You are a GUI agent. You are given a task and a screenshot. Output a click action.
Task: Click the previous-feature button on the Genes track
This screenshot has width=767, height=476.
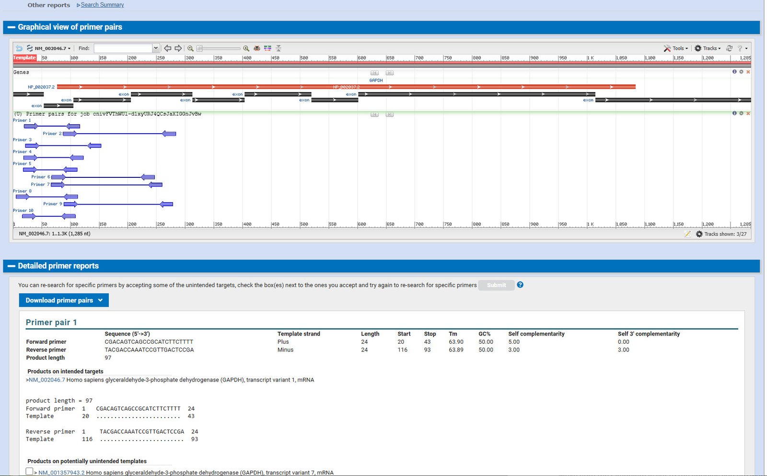pyautogui.click(x=374, y=73)
